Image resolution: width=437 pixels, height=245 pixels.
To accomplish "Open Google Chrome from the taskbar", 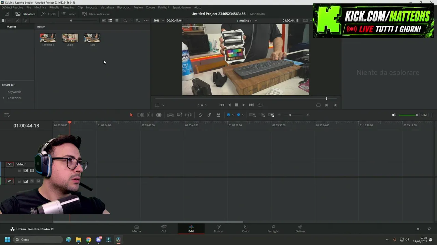I will pyautogui.click(x=88, y=240).
